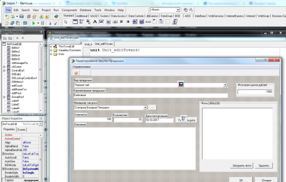The width and height of the screenshot is (286, 182).
Task: Select the Label component icon in palette
Action: tap(95, 22)
